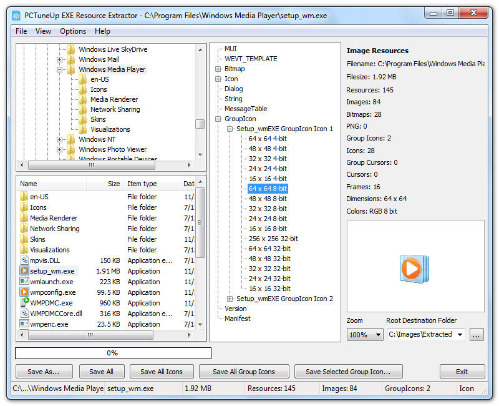The width and height of the screenshot is (499, 406).
Task: Click the Windows NT folder icon
Action: (x=71, y=139)
